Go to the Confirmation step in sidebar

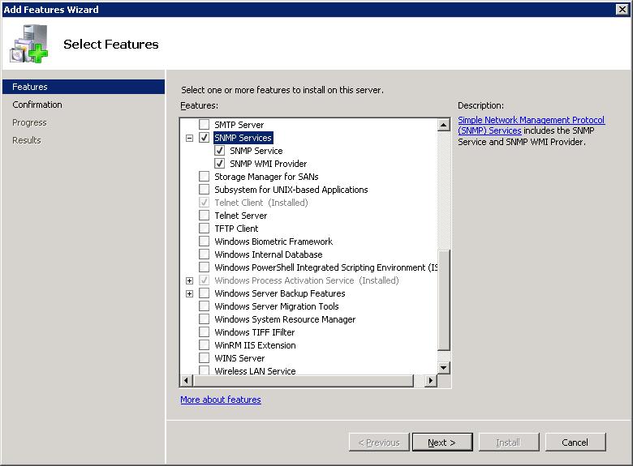point(37,105)
